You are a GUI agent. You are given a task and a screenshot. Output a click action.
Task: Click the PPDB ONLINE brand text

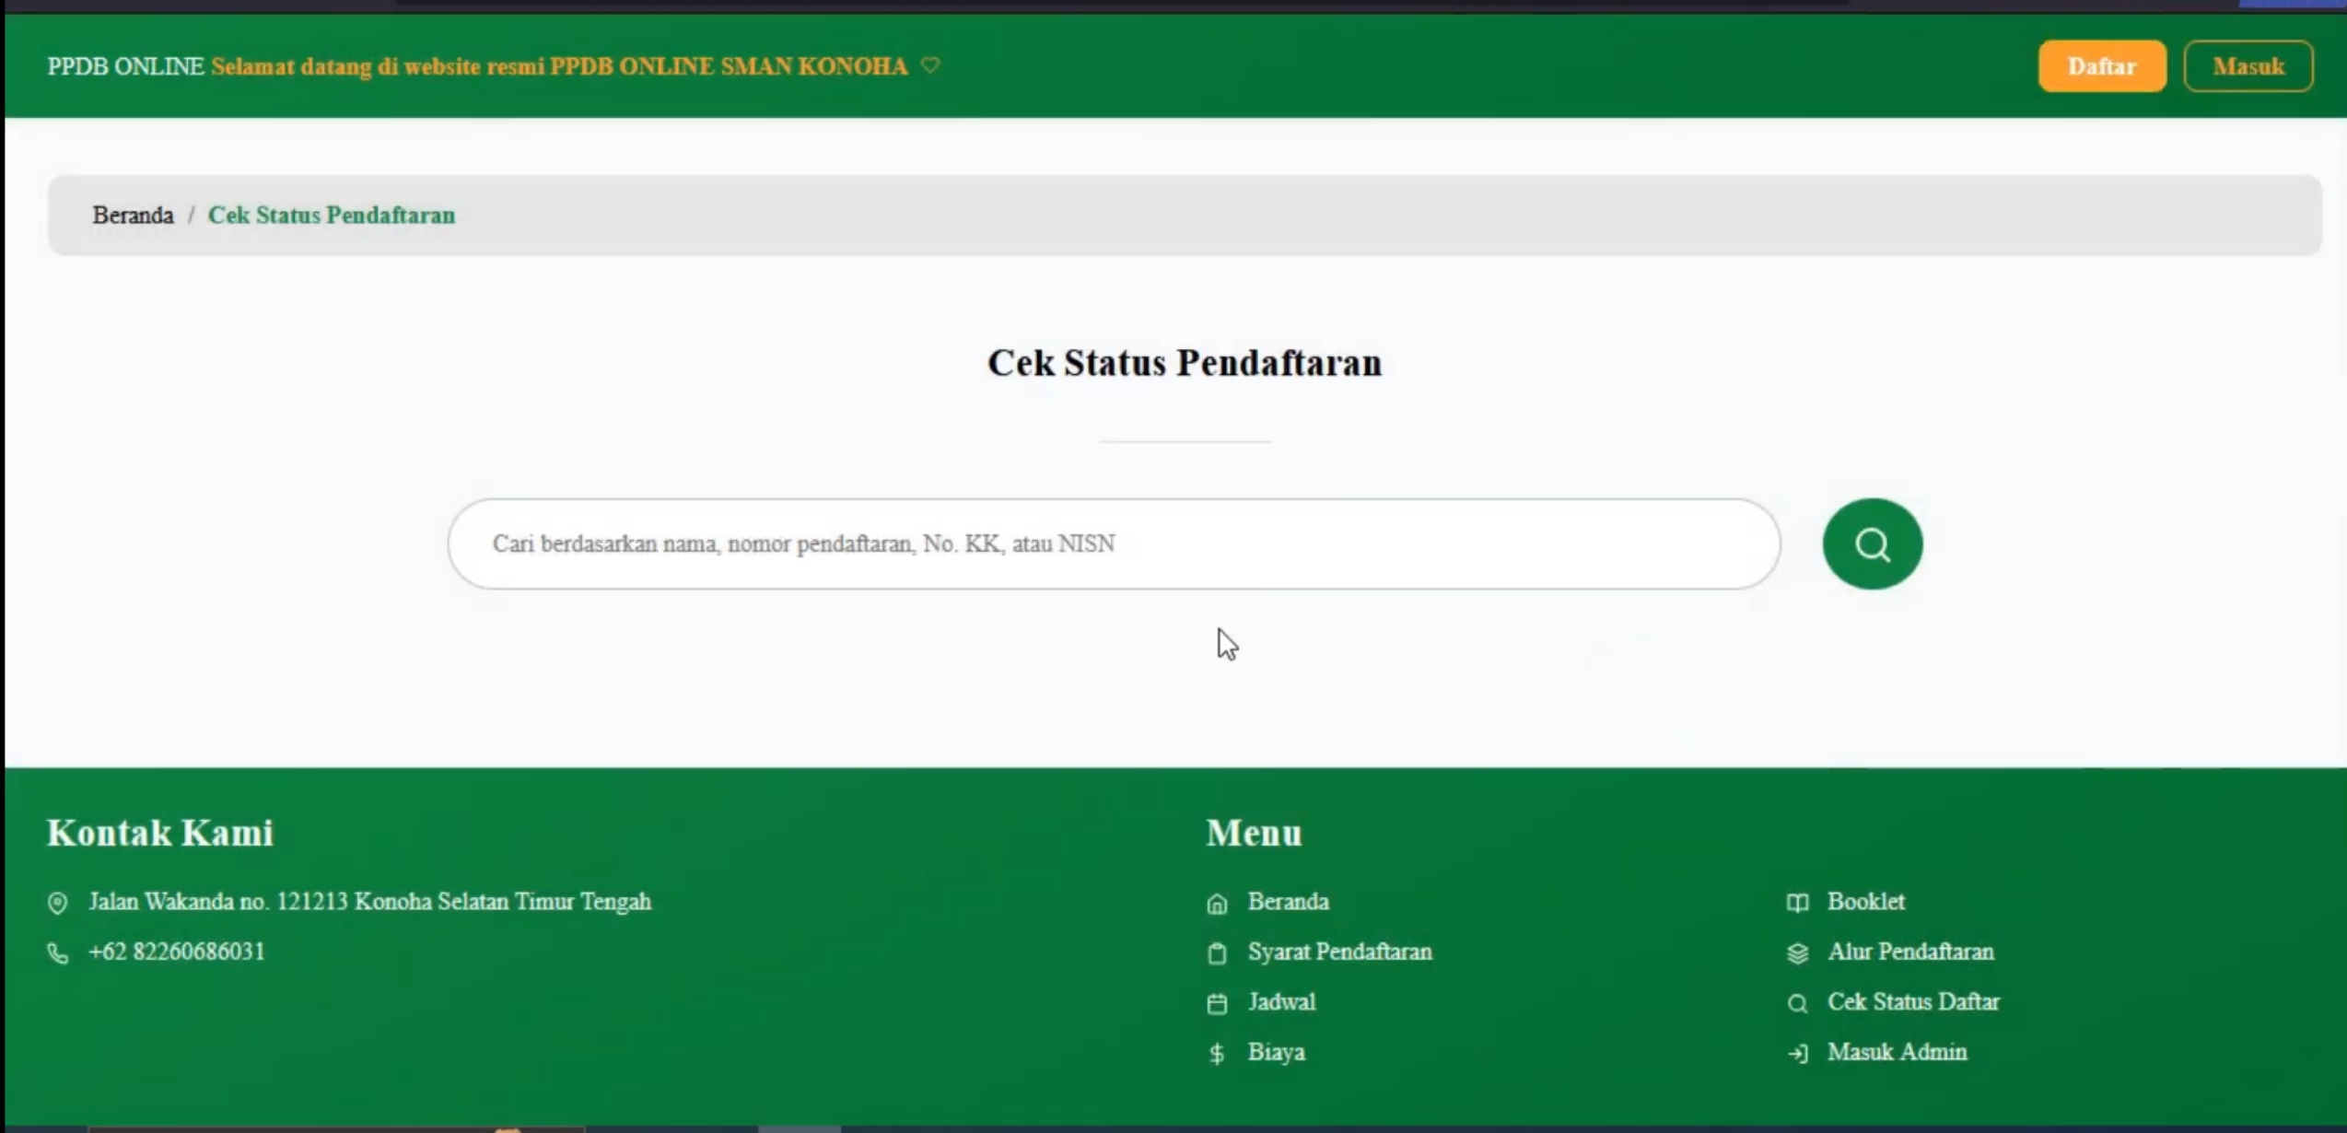[x=125, y=66]
